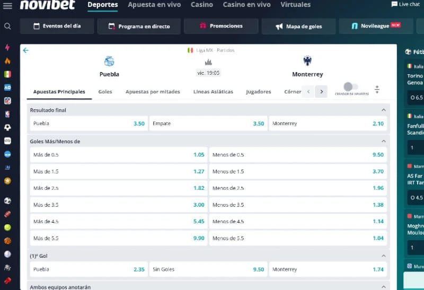Viewport: 424px width, 290px height.
Task: Go to Casino section
Action: [x=202, y=5]
